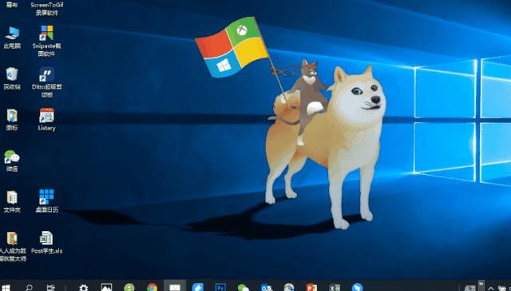511x291 pixels.
Task: Launch the Listary desktop shortcut
Action: click(46, 119)
